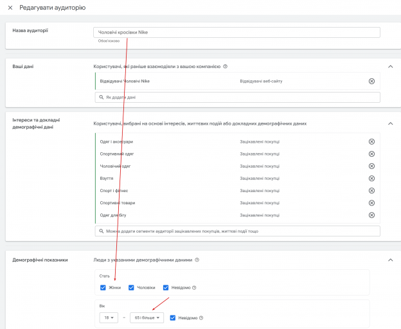Click the Спортивний одяг row label
Screen dimensions: 401x329
click(x=117, y=154)
